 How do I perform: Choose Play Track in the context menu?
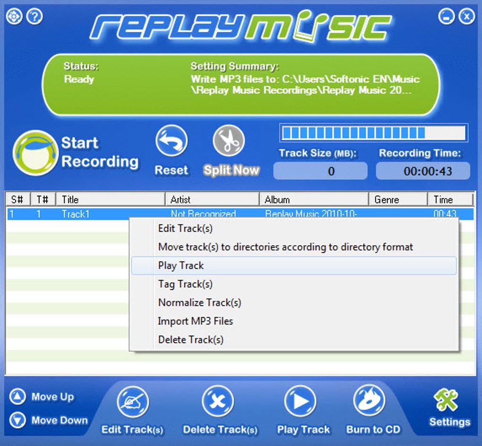click(x=294, y=266)
